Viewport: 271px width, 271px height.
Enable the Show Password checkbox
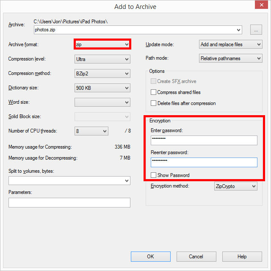(154, 175)
